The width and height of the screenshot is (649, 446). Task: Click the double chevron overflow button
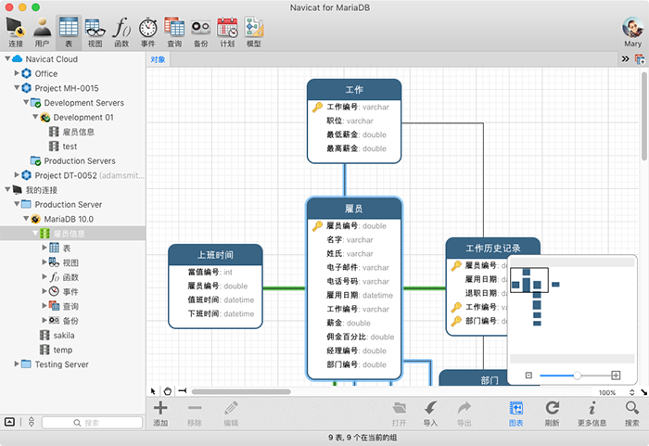point(626,59)
